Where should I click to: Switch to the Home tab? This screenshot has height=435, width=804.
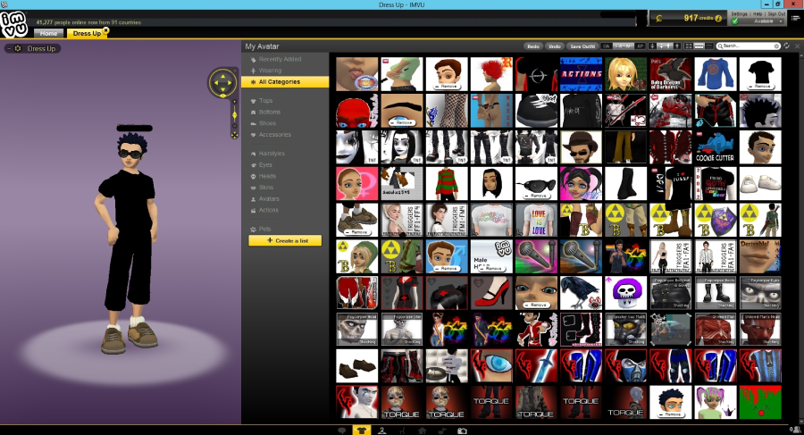pos(49,33)
